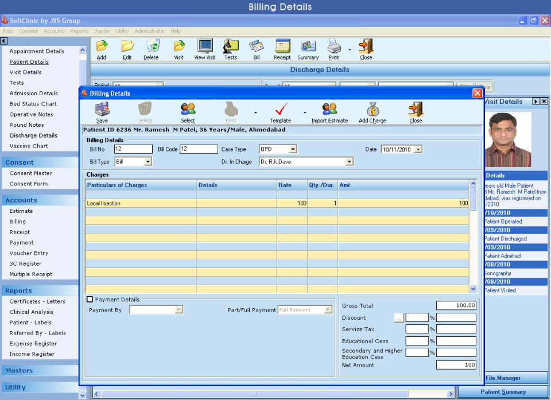Open the Template icon in billing toolbar
This screenshot has width=551, height=400.
[x=281, y=112]
